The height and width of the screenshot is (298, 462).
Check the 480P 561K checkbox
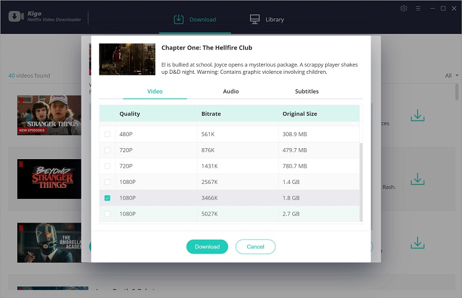[107, 134]
